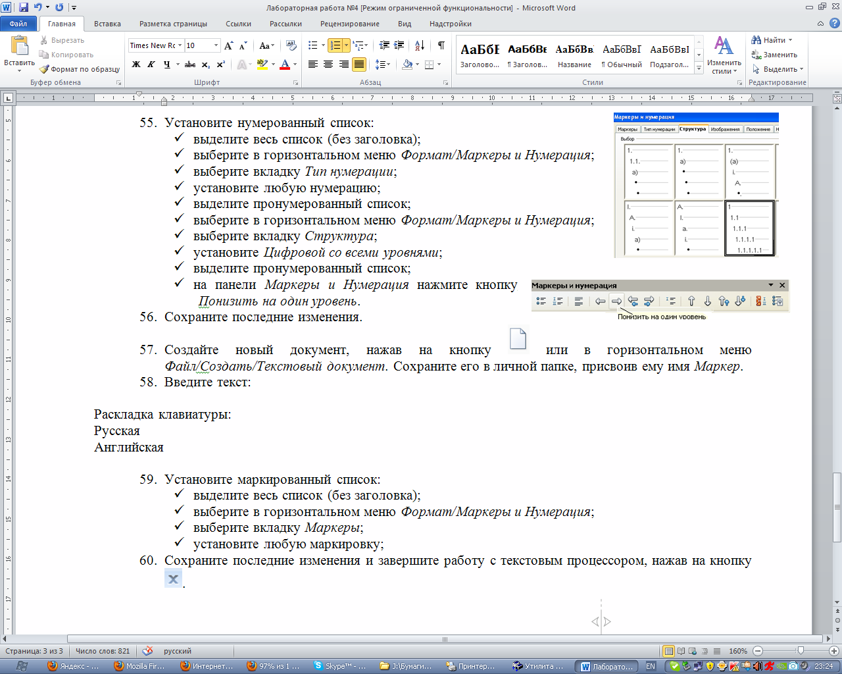This screenshot has height=674, width=842.
Task: Click Выделить select button
Action: [x=778, y=69]
